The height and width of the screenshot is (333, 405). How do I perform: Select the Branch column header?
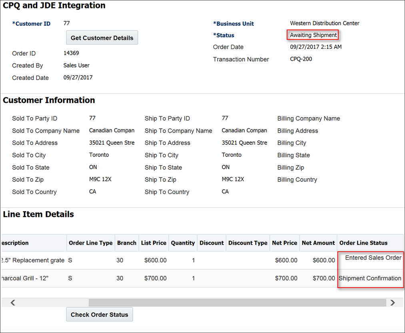pos(127,243)
